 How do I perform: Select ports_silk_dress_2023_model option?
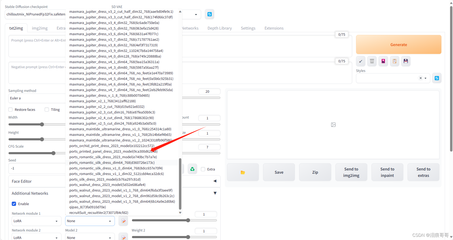(105, 179)
